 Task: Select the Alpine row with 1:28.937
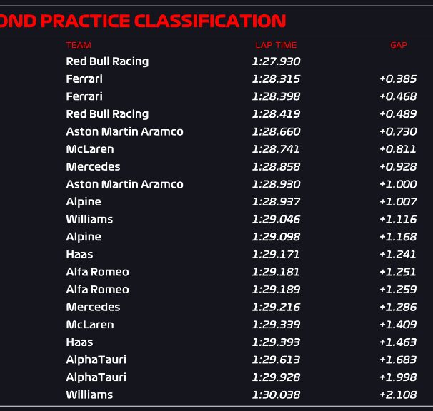point(216,202)
